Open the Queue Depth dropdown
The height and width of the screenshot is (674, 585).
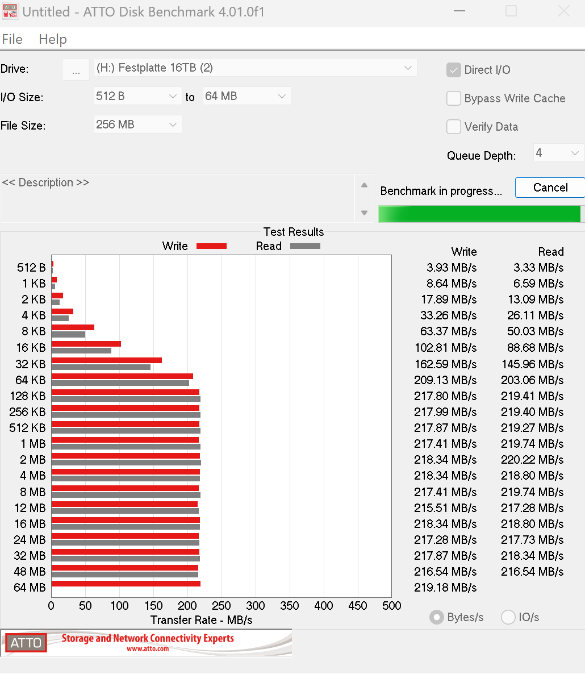click(558, 153)
